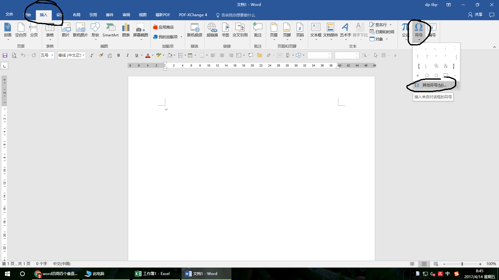Insert the % symbol from the gallery
Screen dimensions: 499x280
click(436, 66)
